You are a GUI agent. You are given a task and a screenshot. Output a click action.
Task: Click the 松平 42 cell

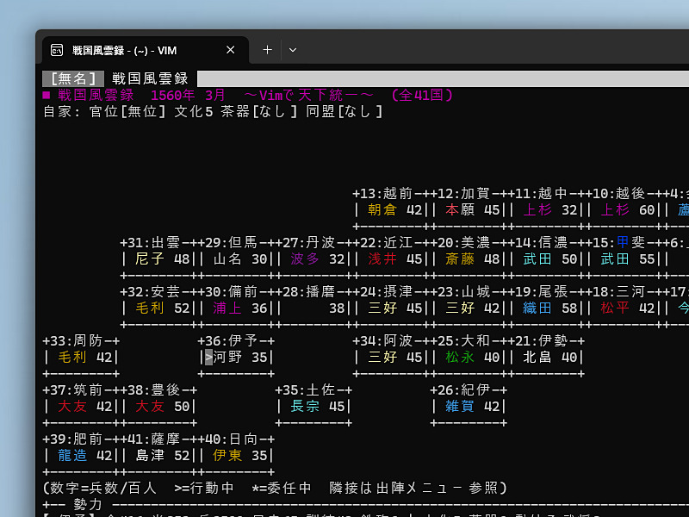click(628, 308)
